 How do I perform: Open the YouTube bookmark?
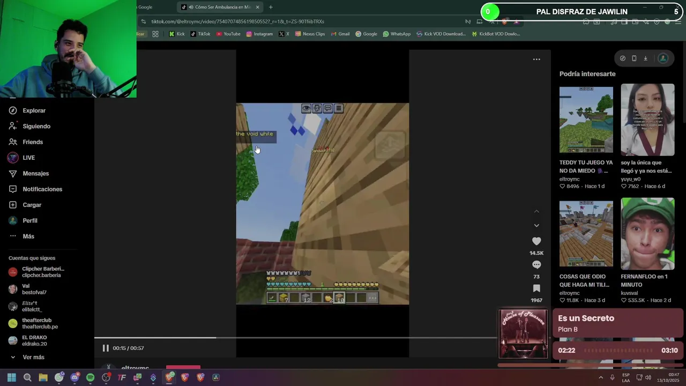pos(228,34)
